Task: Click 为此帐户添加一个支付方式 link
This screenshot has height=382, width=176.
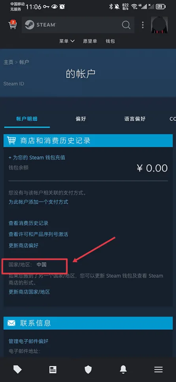Action: [38, 202]
